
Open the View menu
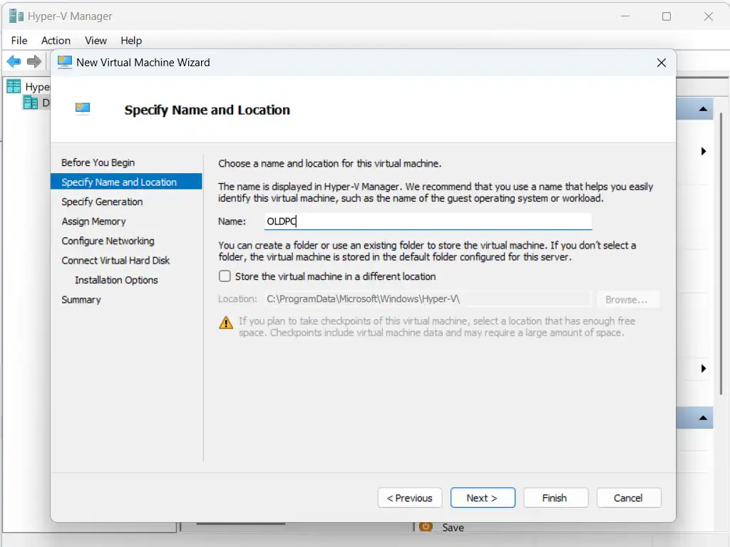96,41
